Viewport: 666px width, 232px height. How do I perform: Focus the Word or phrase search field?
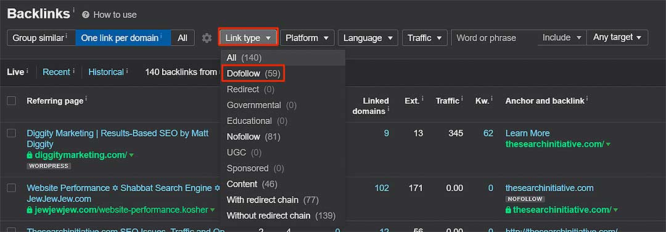pyautogui.click(x=495, y=38)
